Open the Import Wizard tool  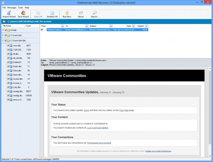click(x=9, y=14)
